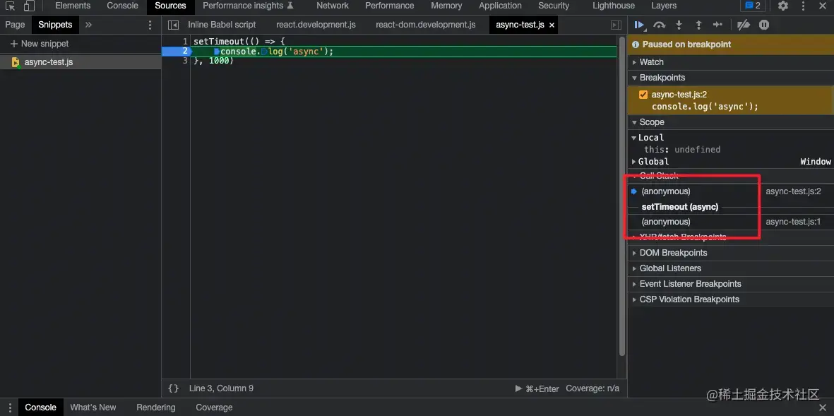Toggle the device toolbar icon
Screen dimensions: 834x416
tap(29, 6)
